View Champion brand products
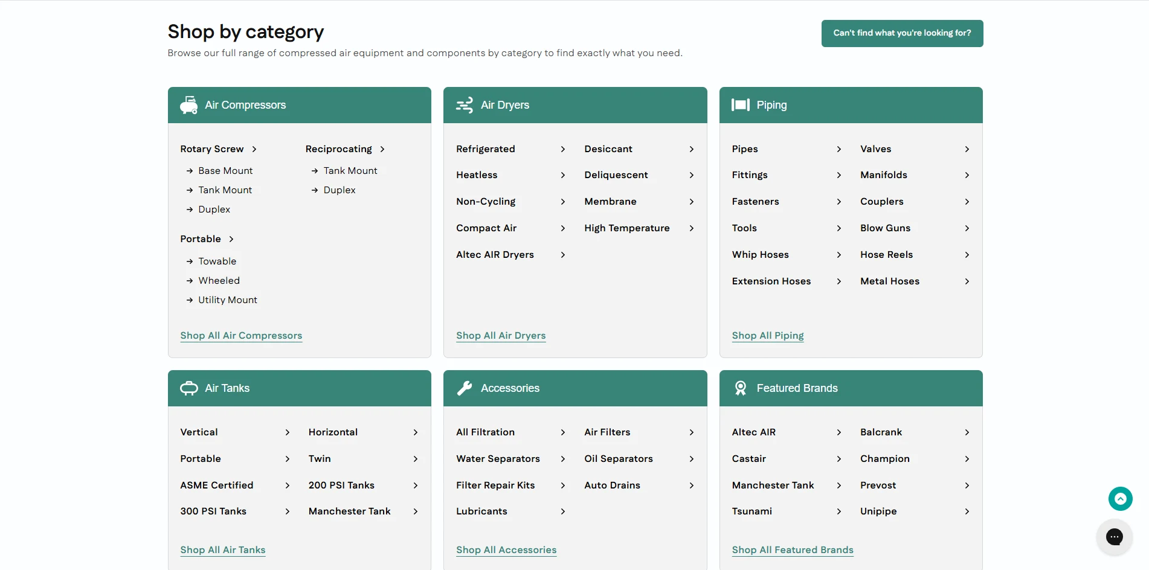The image size is (1149, 570). tap(885, 459)
